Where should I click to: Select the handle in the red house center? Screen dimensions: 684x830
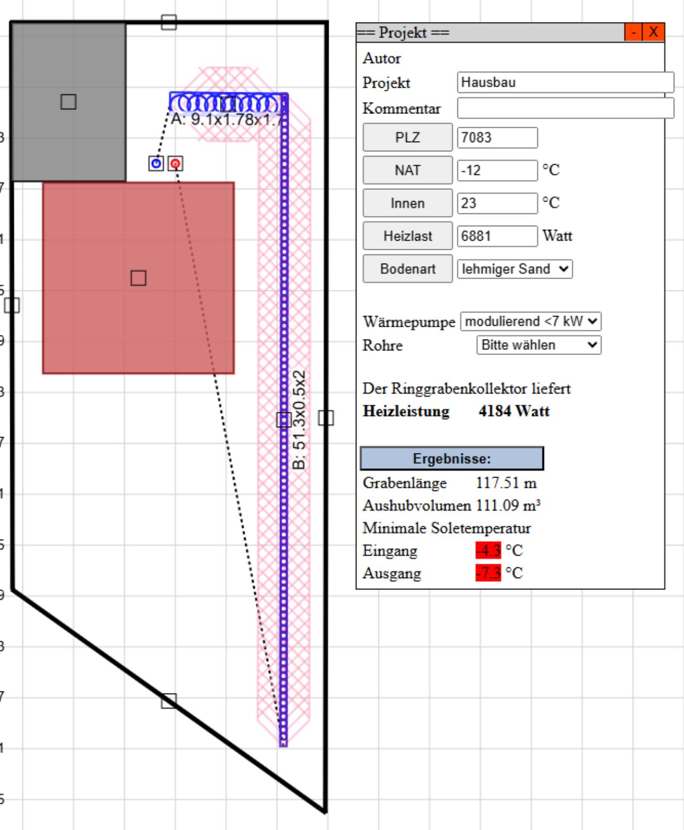point(138,278)
